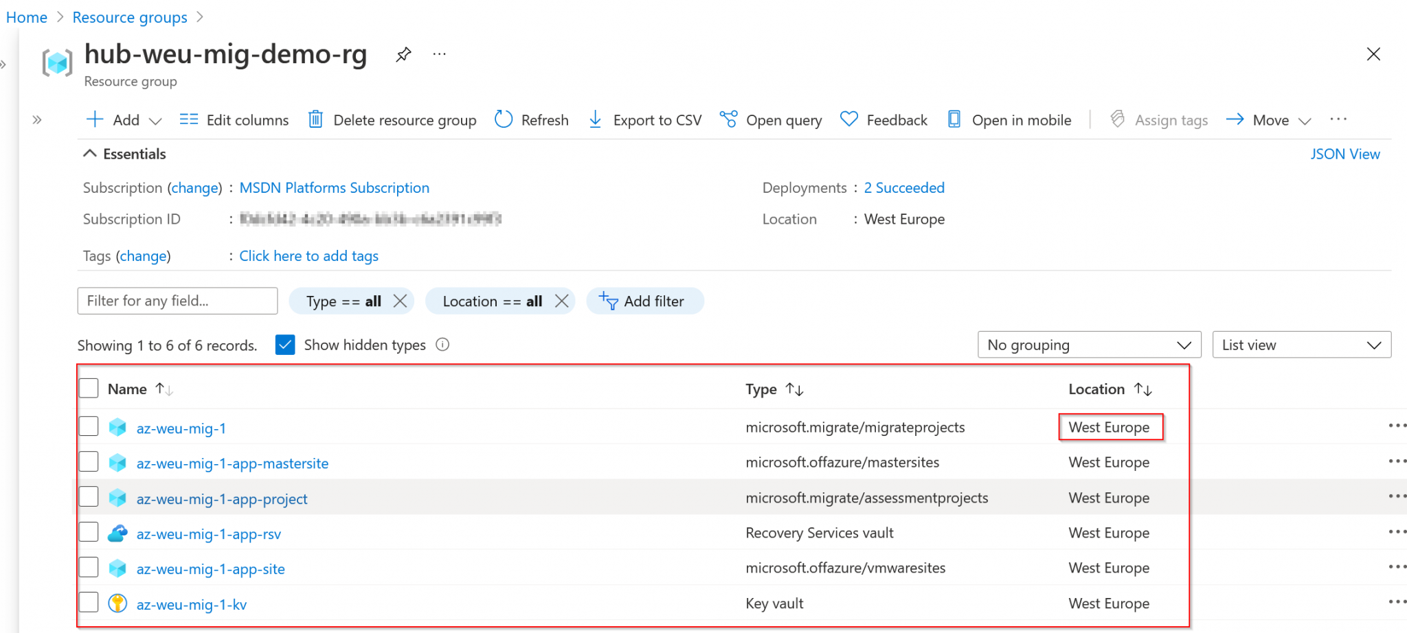
Task: Expand the List view dropdown
Action: (x=1301, y=345)
